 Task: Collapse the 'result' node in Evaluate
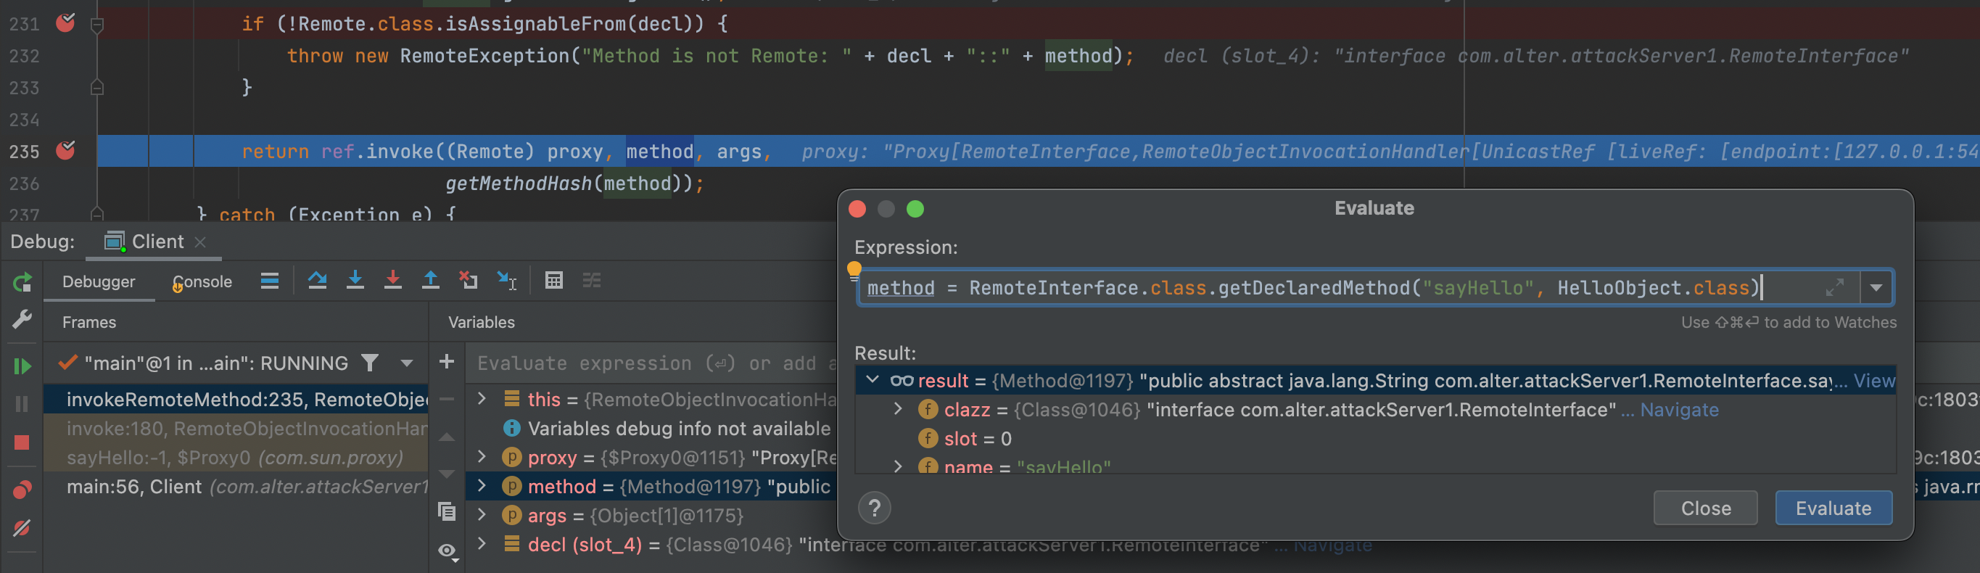pos(873,380)
